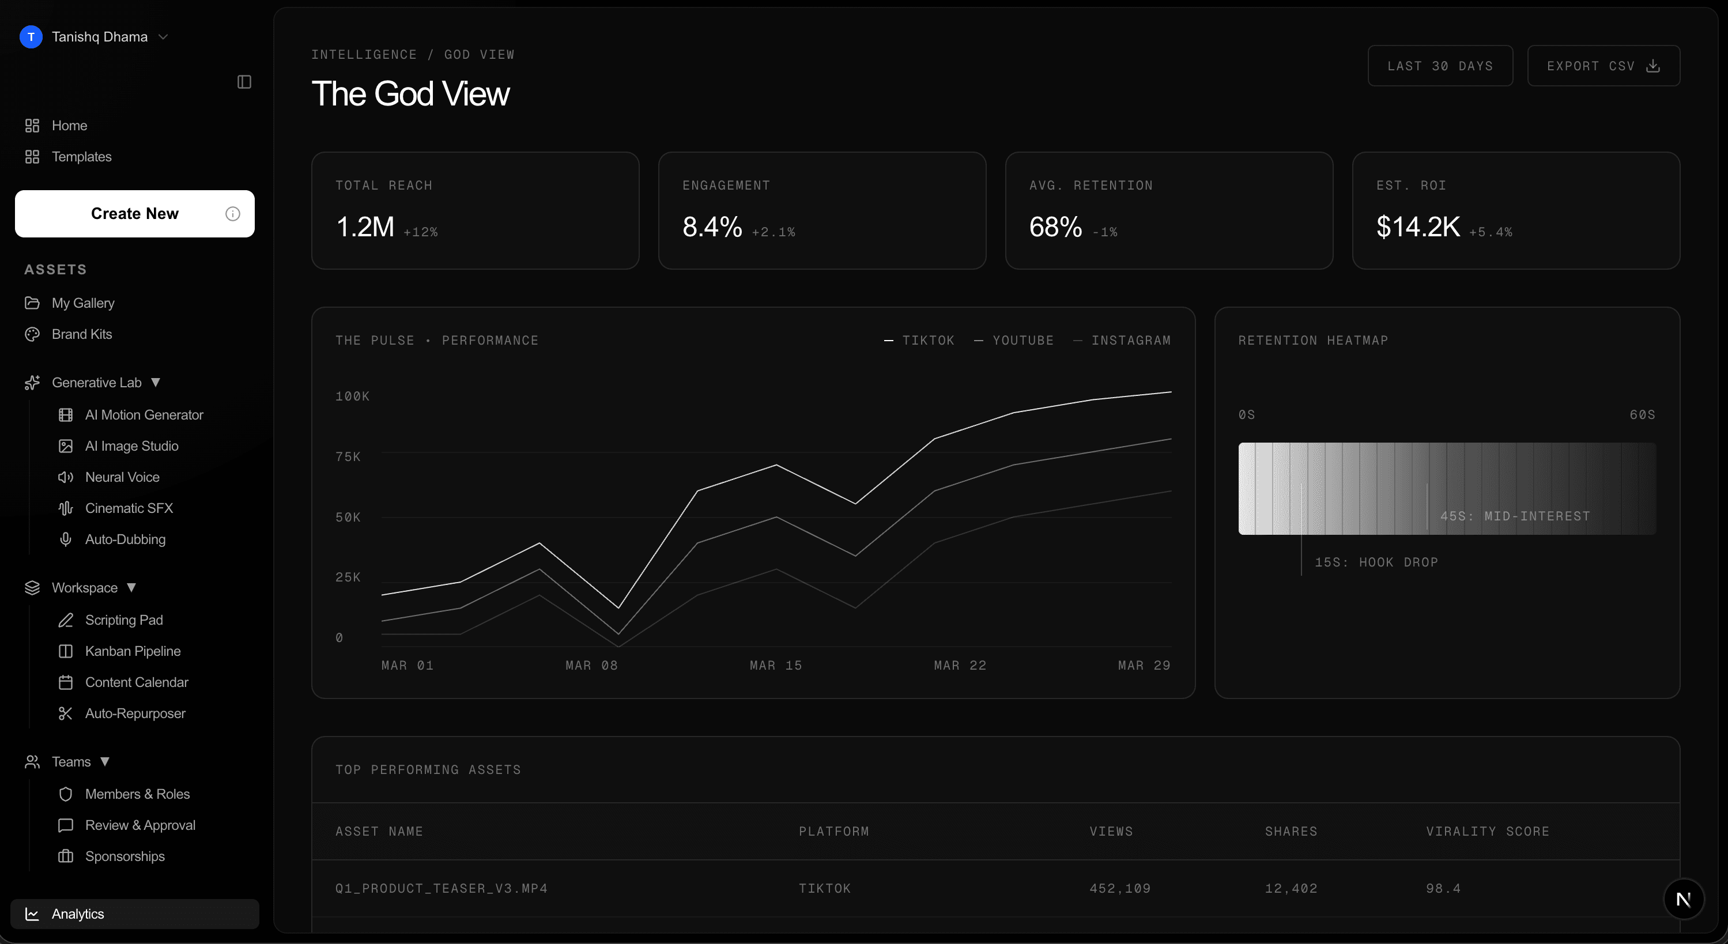1728x944 pixels.
Task: Click the Auto-Repurposer scissors icon
Action: tap(66, 713)
